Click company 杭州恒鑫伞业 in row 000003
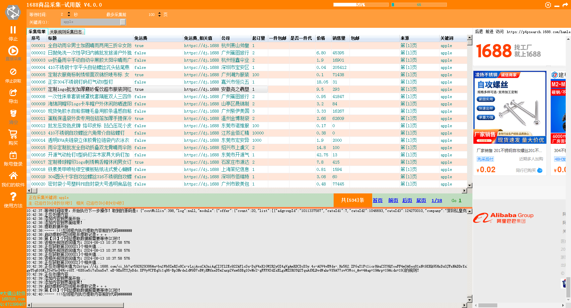 tap(235, 60)
